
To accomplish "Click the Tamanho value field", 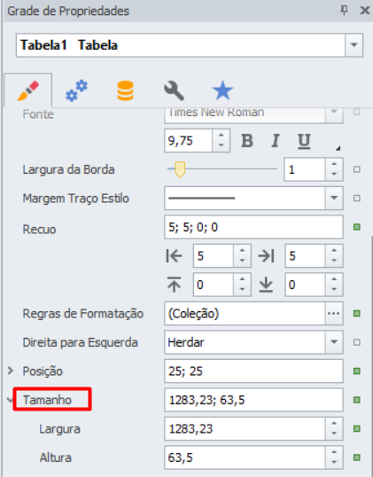I will point(253,400).
